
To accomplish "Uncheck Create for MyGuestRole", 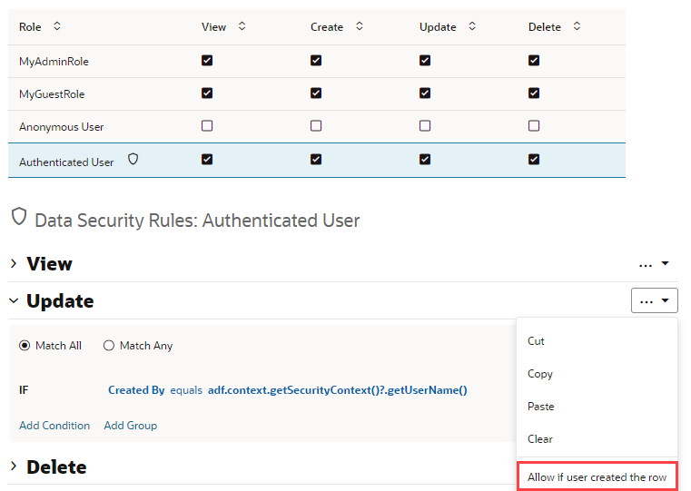I will 316,93.
